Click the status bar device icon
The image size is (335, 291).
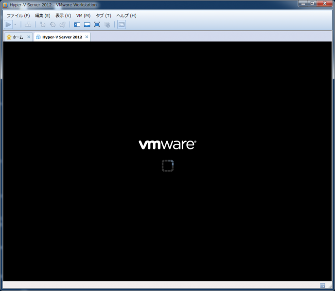[322, 285]
